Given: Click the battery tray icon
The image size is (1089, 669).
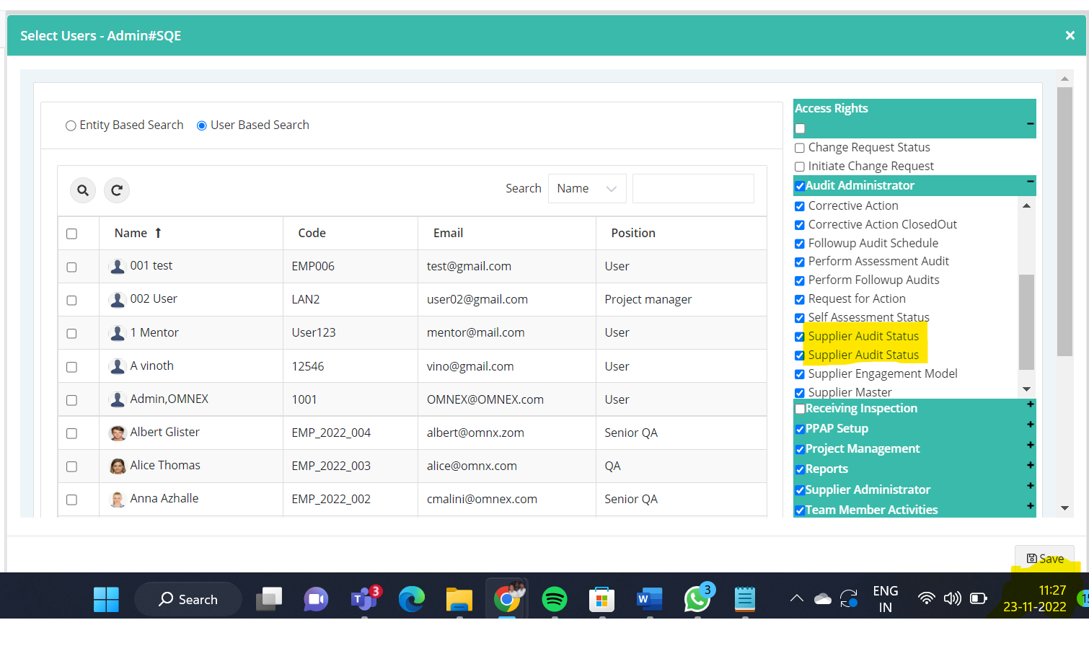Looking at the screenshot, I should (x=979, y=598).
